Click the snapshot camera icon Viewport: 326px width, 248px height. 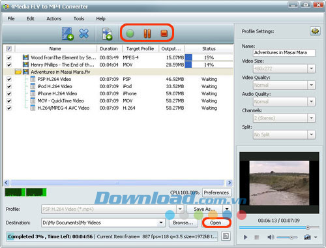(x=307, y=237)
